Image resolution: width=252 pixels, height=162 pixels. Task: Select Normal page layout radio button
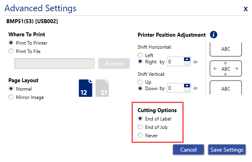(x=11, y=89)
